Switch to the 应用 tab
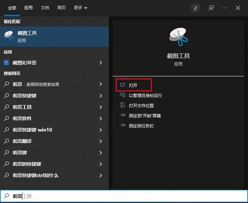This screenshot has width=248, height=203. [x=28, y=8]
